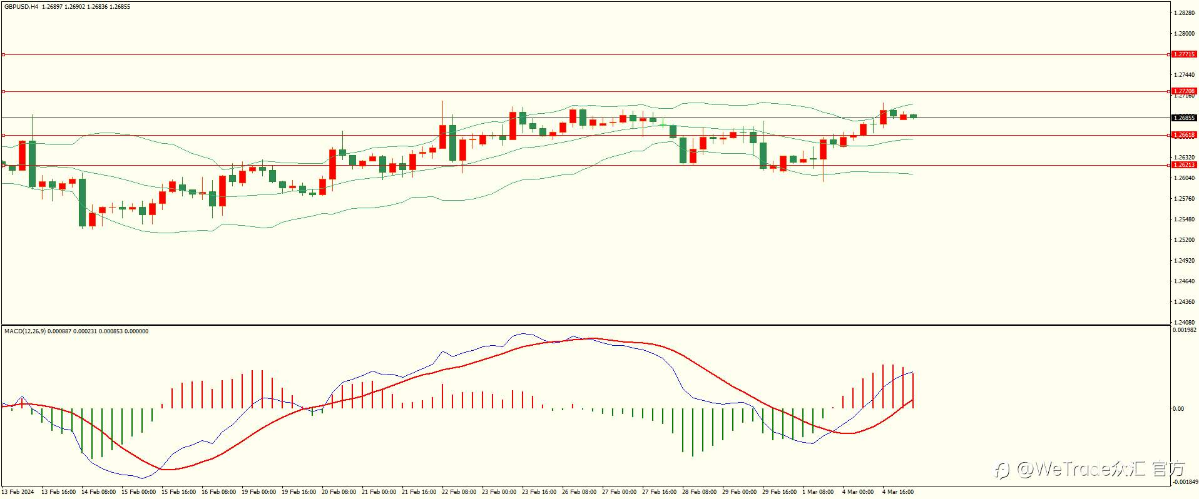Click the 29 Feb 16:00 time axis label

click(779, 492)
